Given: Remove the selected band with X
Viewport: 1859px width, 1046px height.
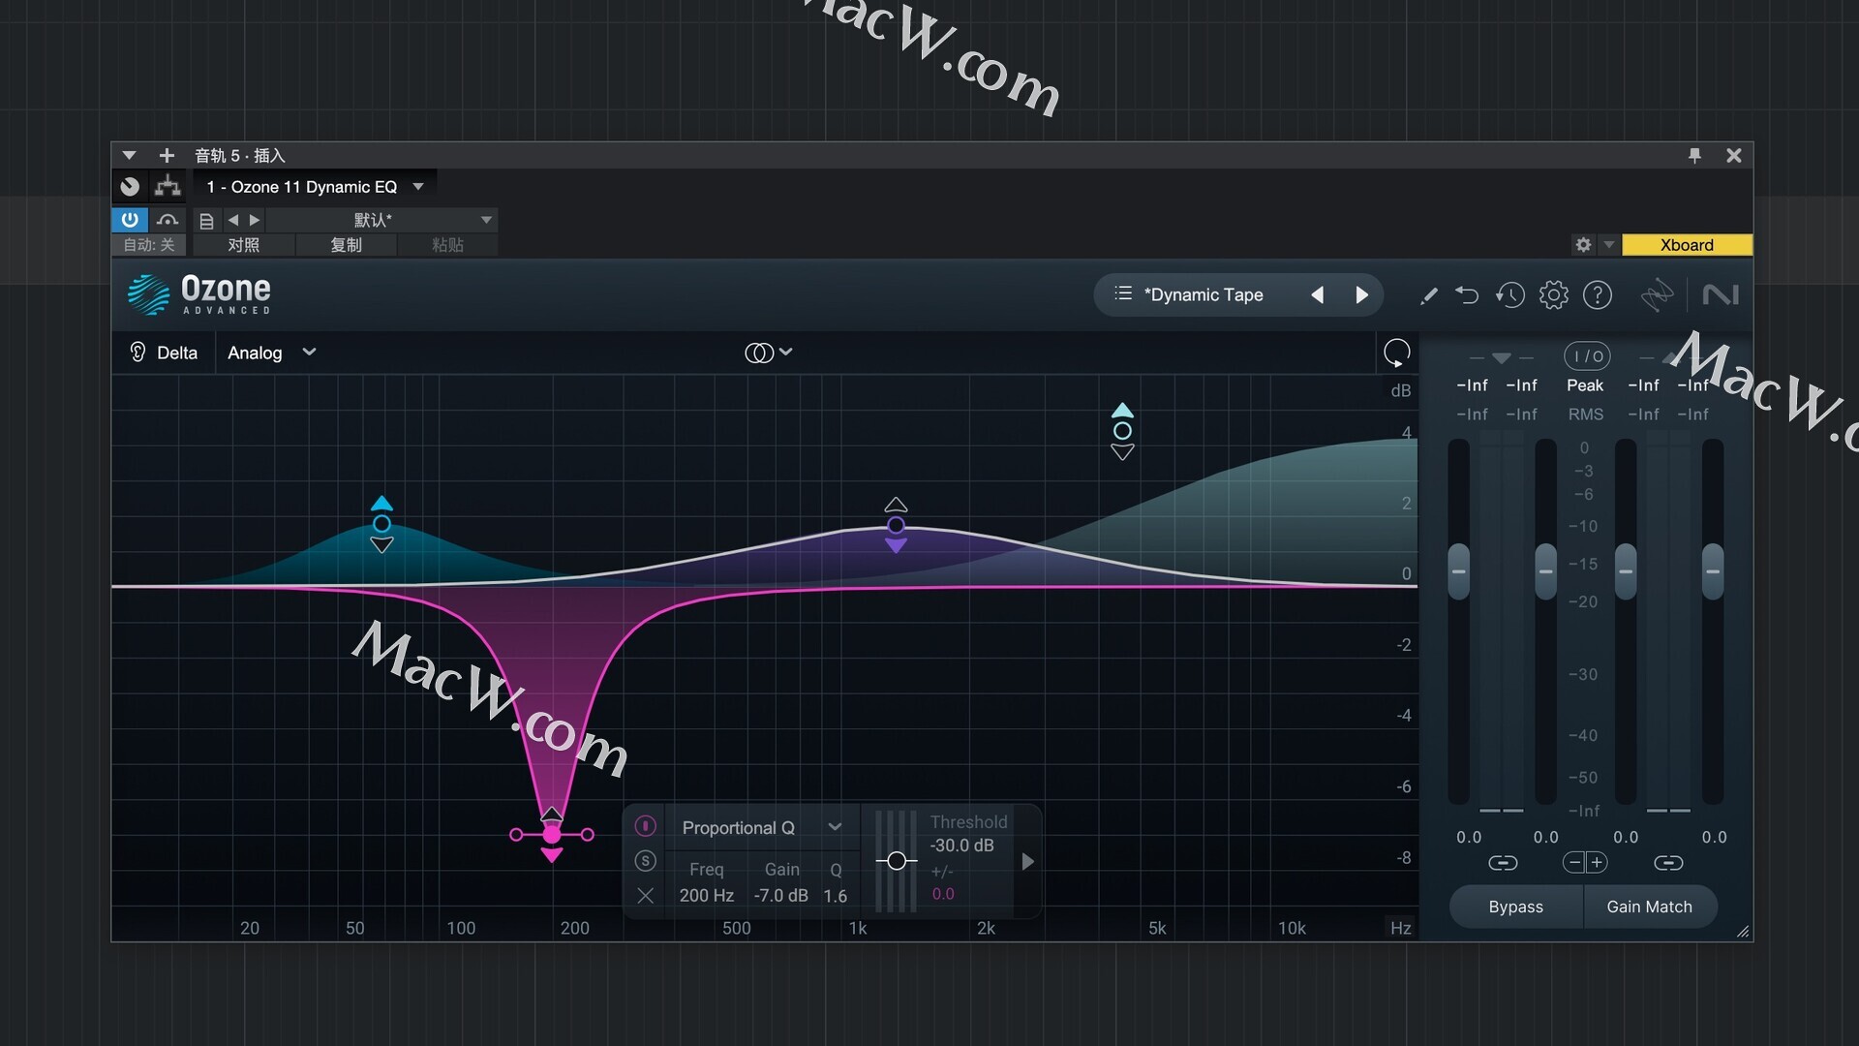Looking at the screenshot, I should 645,896.
